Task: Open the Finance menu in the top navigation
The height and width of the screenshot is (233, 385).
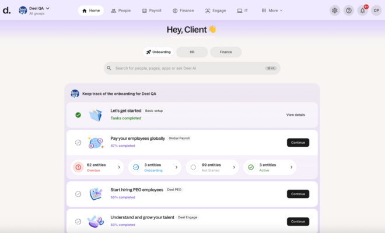Action: coord(183,10)
